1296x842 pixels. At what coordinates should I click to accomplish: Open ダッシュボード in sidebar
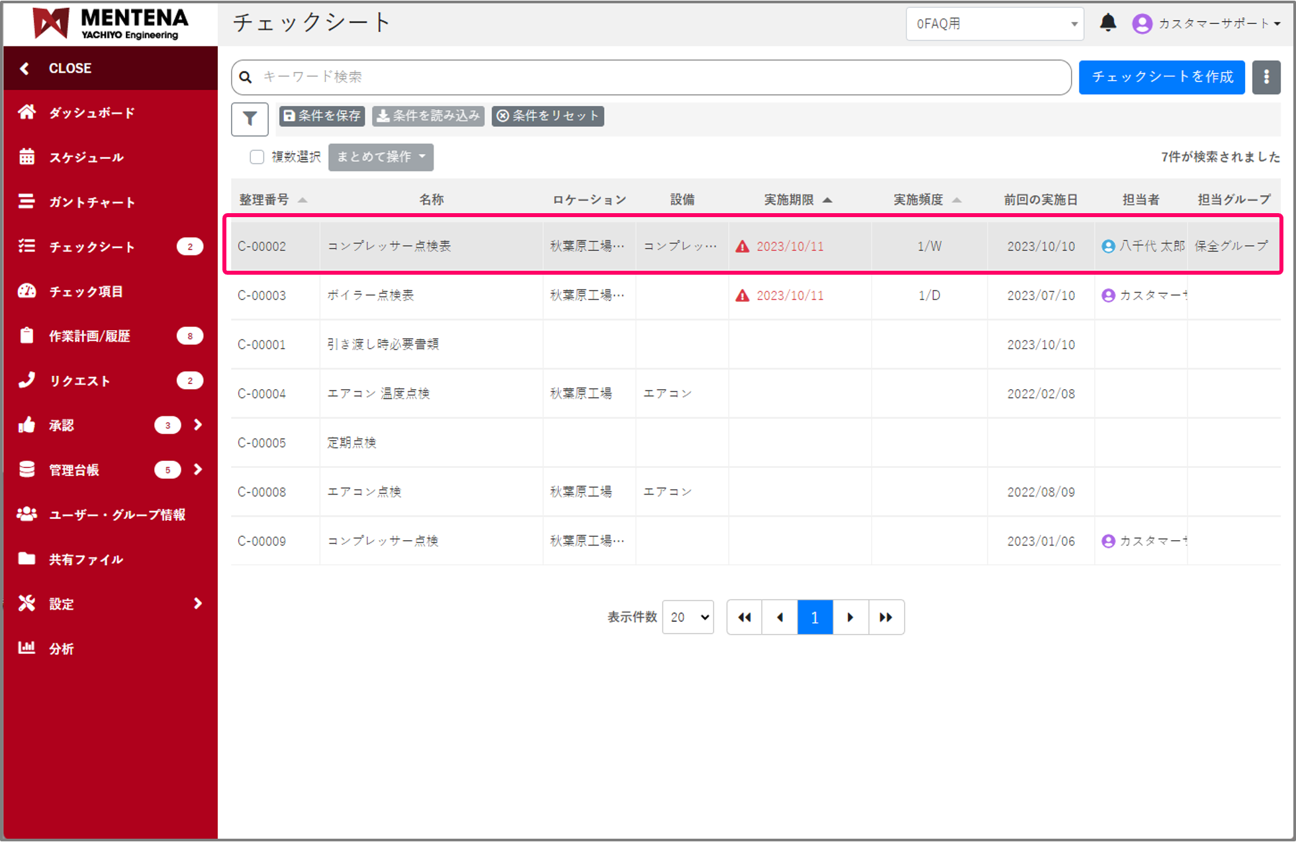tap(91, 113)
